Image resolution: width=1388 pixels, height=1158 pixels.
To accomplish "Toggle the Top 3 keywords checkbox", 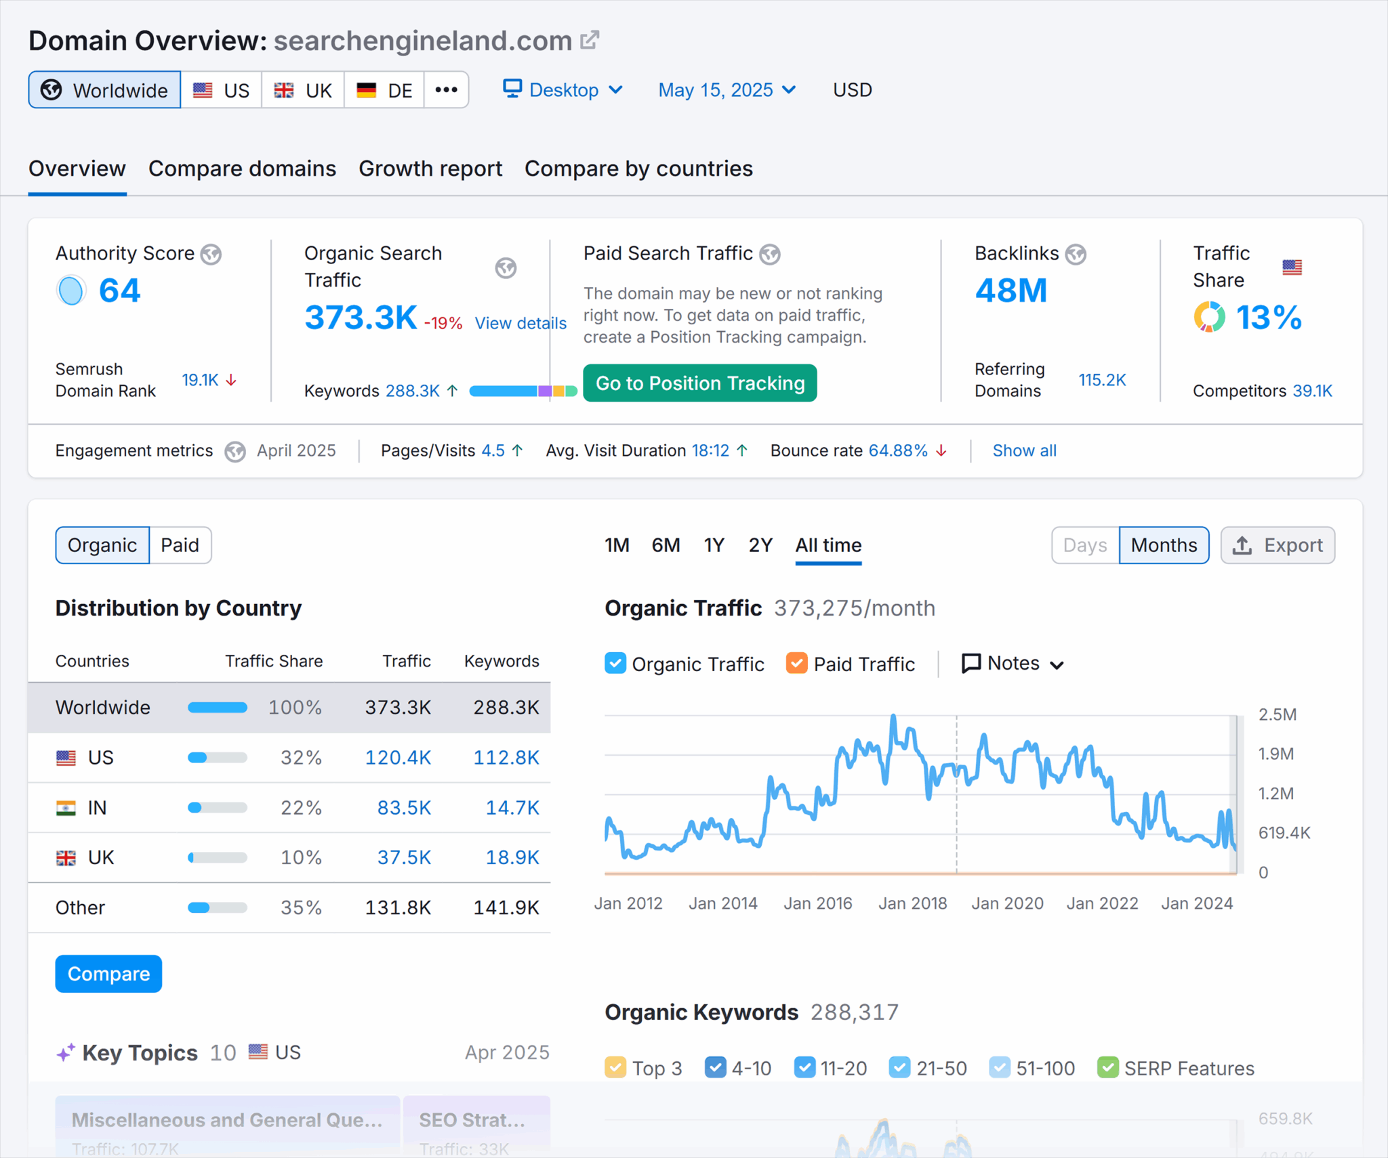I will [615, 1067].
